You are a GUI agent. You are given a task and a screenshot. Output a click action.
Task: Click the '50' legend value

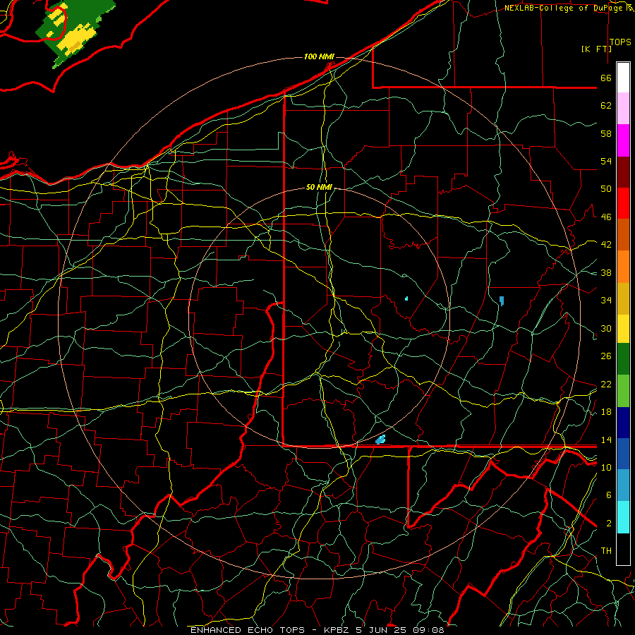606,189
